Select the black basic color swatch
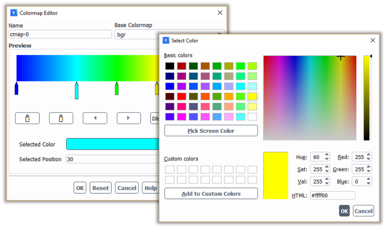 pyautogui.click(x=170, y=66)
